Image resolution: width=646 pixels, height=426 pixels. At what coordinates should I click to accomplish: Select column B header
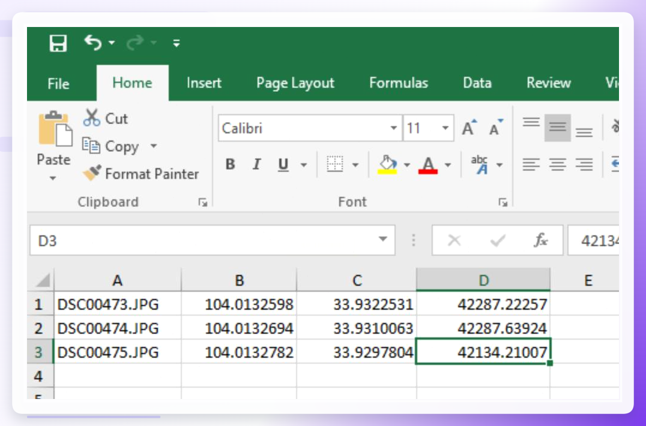pyautogui.click(x=239, y=280)
